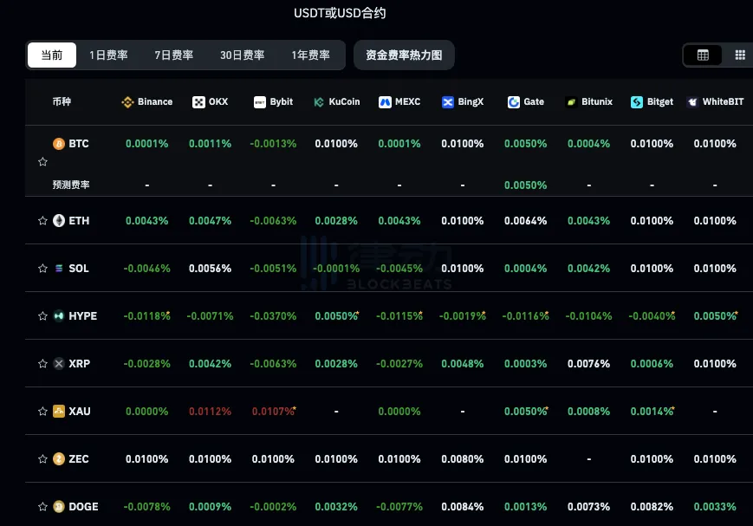753x526 pixels.
Task: Open the HYPE coin name link
Action: tap(82, 315)
